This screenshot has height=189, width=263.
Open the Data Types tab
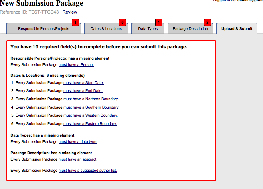tap(148, 29)
